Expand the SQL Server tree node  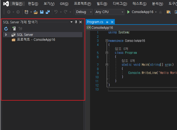point(6,35)
